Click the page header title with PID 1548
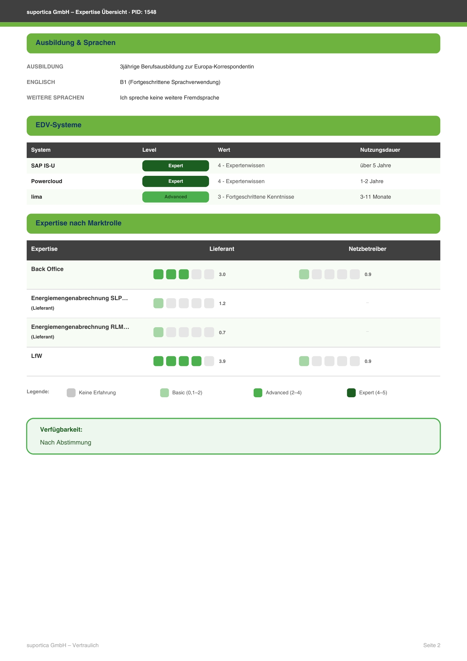Image resolution: width=467 pixels, height=661 pixels. point(91,12)
